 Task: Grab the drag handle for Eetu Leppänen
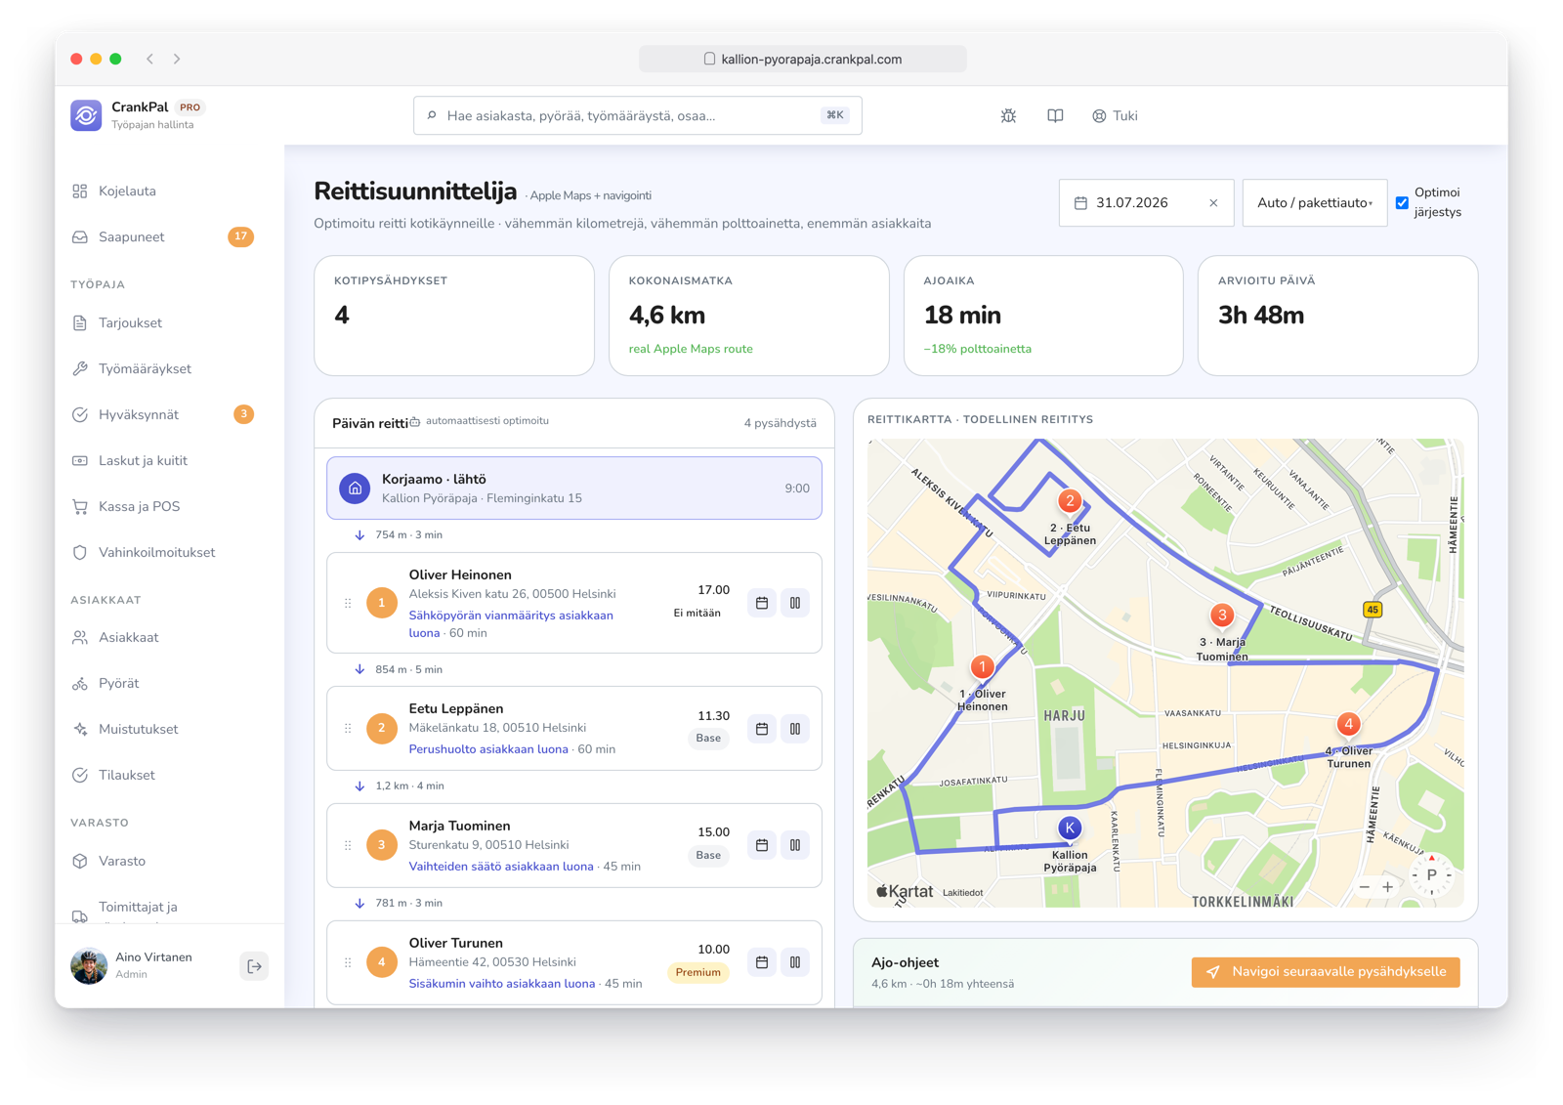348,729
